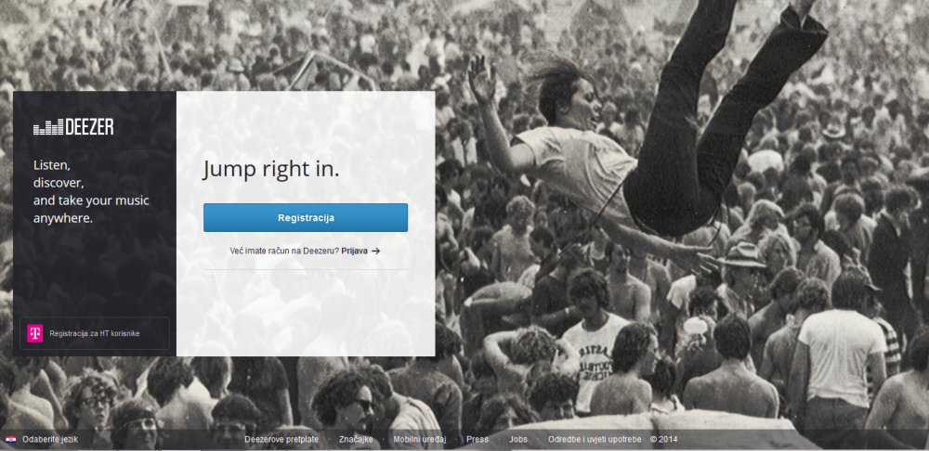
Task: Click the Već imate račun na Deezeru text
Action: tap(284, 251)
